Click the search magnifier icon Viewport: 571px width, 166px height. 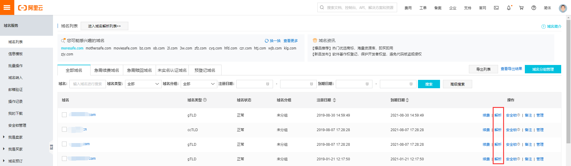(x=322, y=7)
